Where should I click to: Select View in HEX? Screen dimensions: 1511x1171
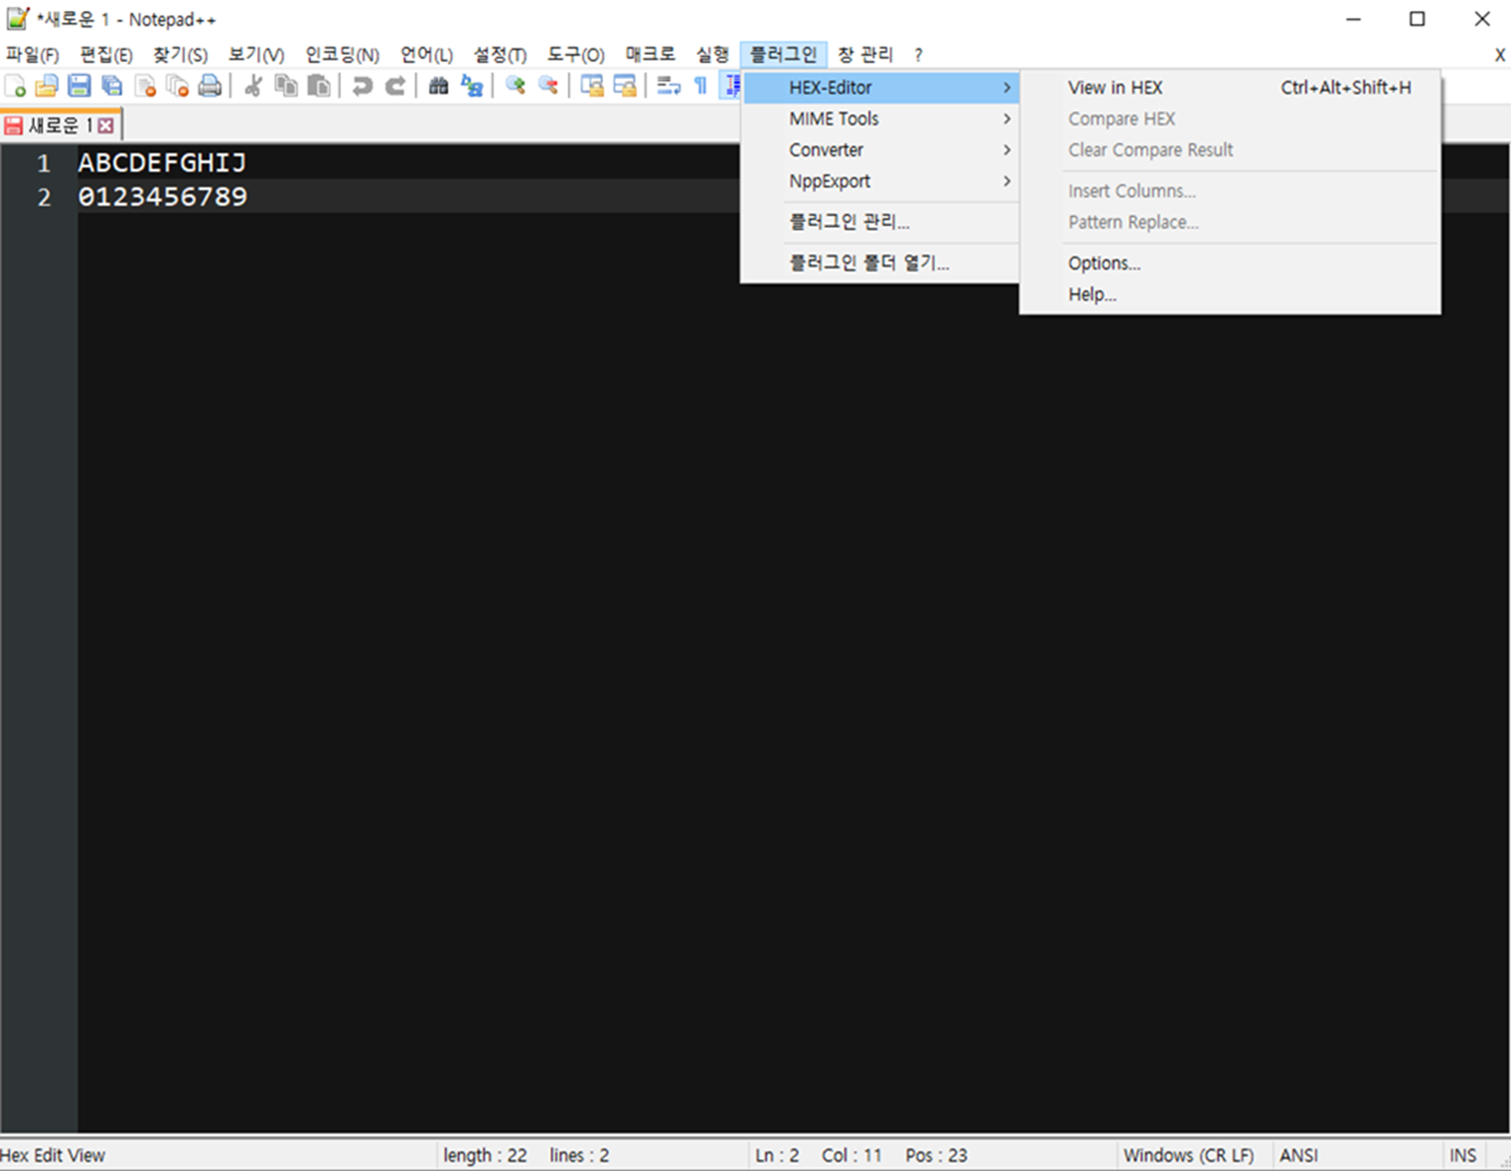1230,88
